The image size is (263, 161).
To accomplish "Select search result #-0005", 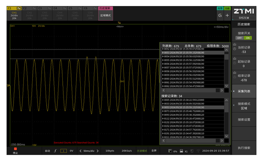I will [x=193, y=100].
